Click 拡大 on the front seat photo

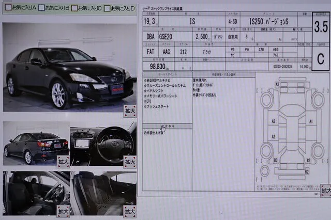63,211
